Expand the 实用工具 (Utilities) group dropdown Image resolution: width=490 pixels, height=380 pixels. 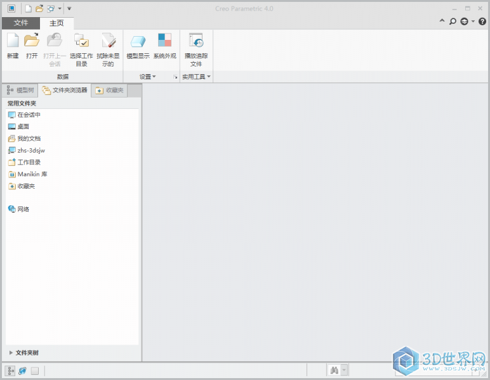pyautogui.click(x=196, y=77)
